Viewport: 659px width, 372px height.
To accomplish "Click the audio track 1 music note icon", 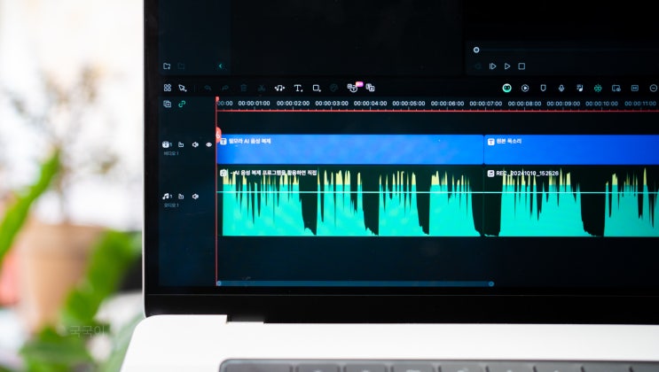I will 167,196.
